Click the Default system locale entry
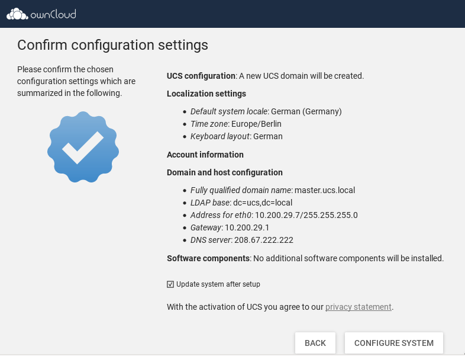The image size is (465, 356). tap(266, 111)
